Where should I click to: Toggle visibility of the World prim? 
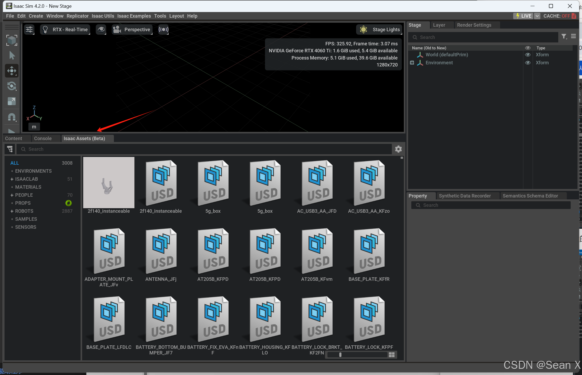click(x=528, y=55)
